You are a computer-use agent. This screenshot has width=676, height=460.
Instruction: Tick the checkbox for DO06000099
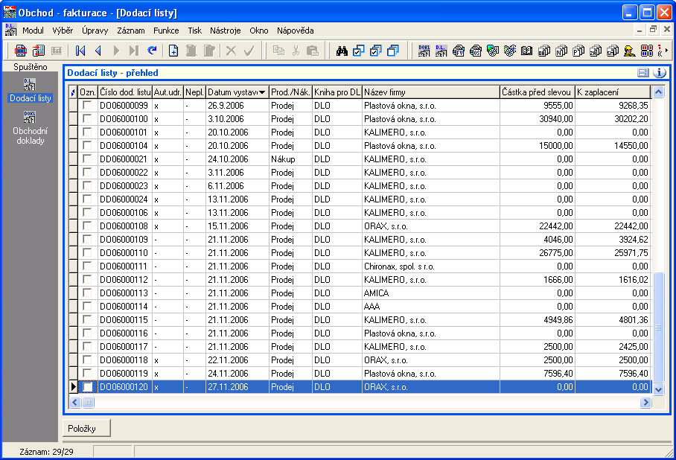click(87, 106)
